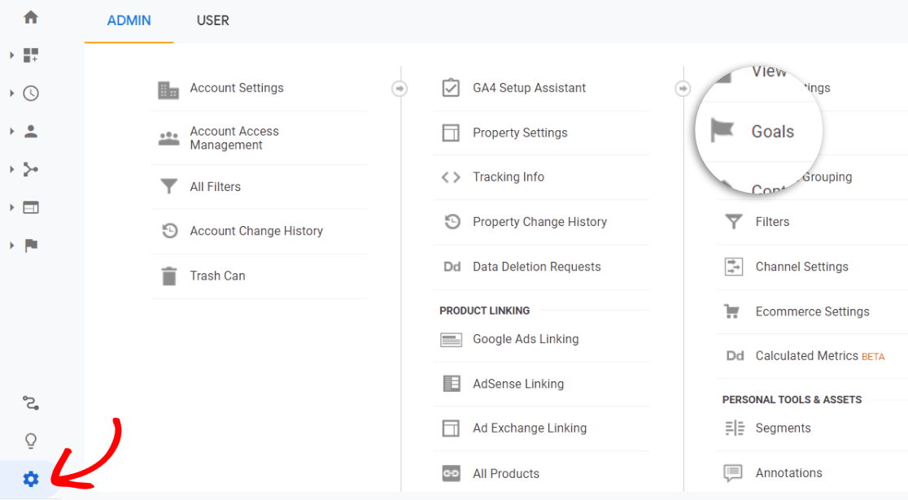Open Account Settings

click(x=237, y=88)
